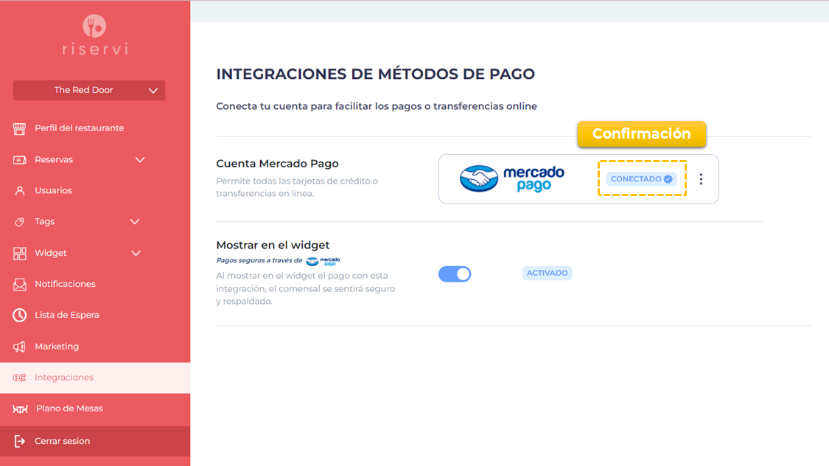Click the riservi logo icon
This screenshot has width=829, height=466.
pyautogui.click(x=94, y=26)
